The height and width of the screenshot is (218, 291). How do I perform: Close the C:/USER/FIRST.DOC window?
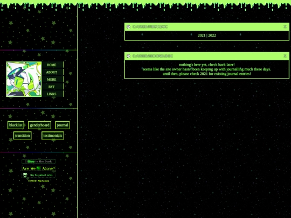pos(285,27)
